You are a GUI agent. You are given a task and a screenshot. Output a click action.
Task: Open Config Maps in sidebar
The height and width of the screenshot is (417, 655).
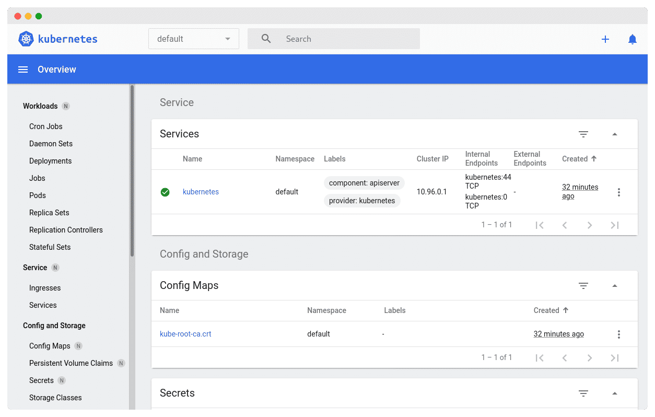pyautogui.click(x=50, y=346)
